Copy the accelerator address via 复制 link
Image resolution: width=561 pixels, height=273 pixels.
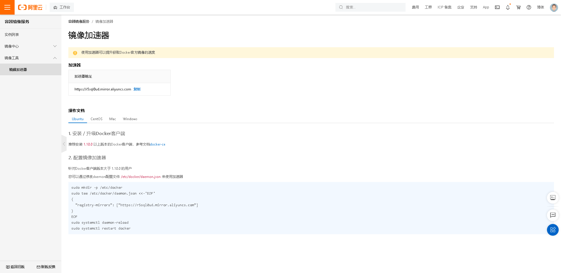pos(137,89)
